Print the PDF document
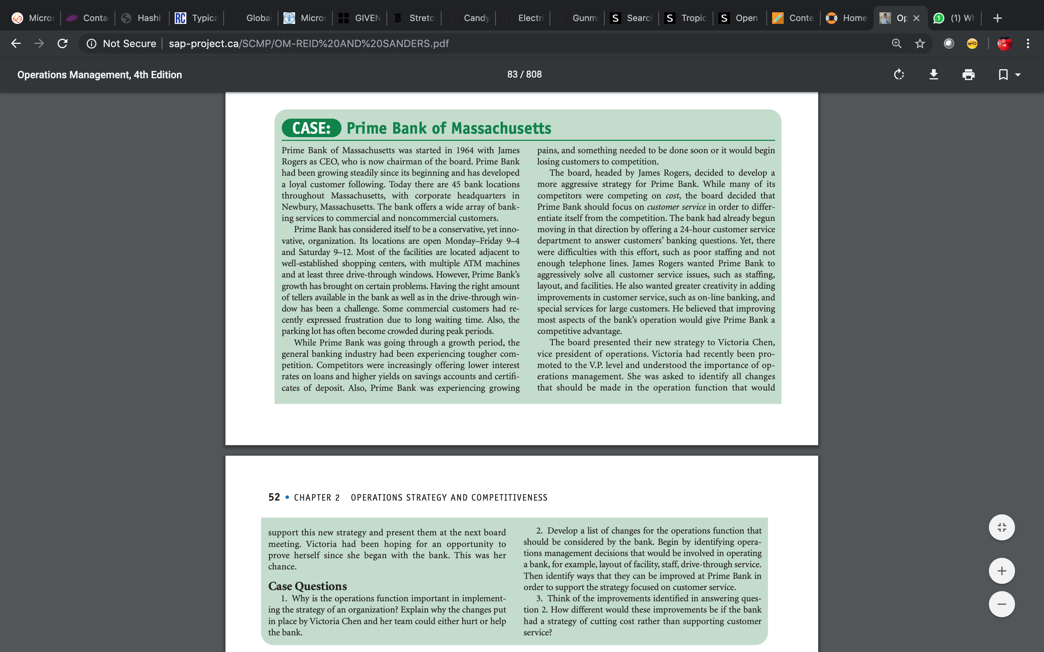1044x652 pixels. [x=969, y=75]
